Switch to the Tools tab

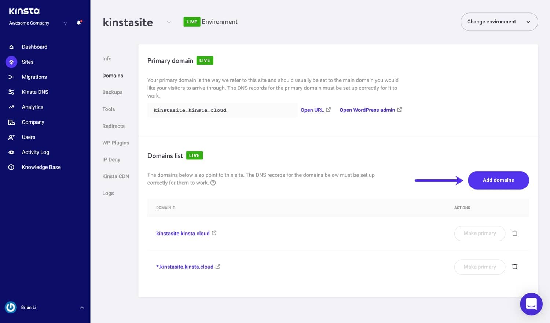pos(109,109)
